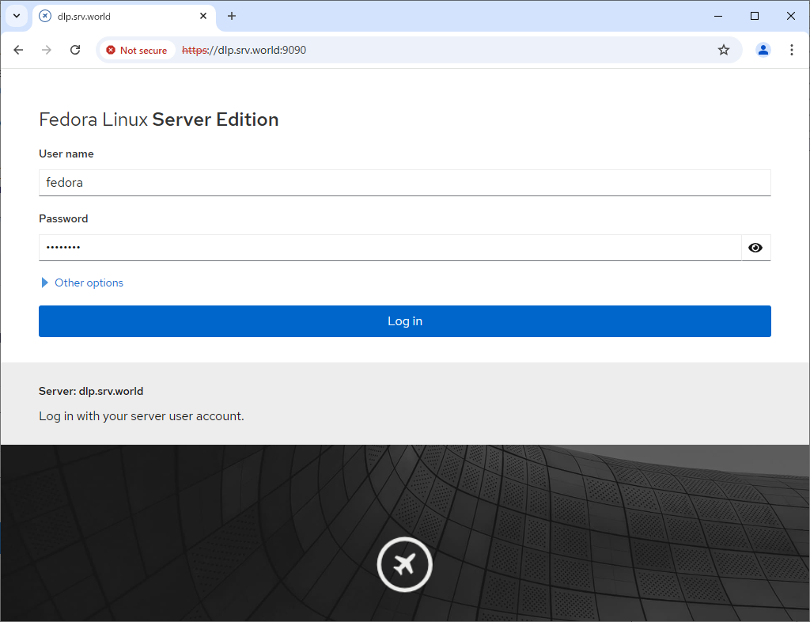This screenshot has height=622, width=810.
Task: Click the 'Password' label
Action: click(x=63, y=218)
